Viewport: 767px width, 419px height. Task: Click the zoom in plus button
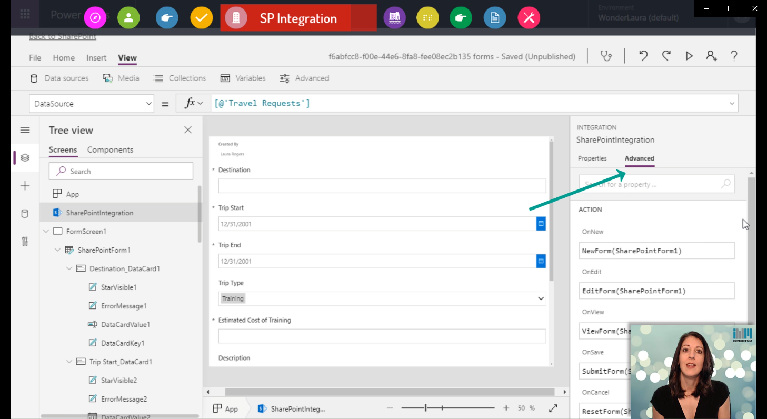(x=506, y=408)
